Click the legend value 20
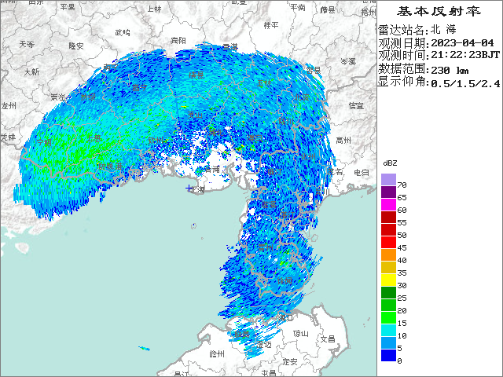The height and width of the screenshot is (377, 503). pos(402,311)
